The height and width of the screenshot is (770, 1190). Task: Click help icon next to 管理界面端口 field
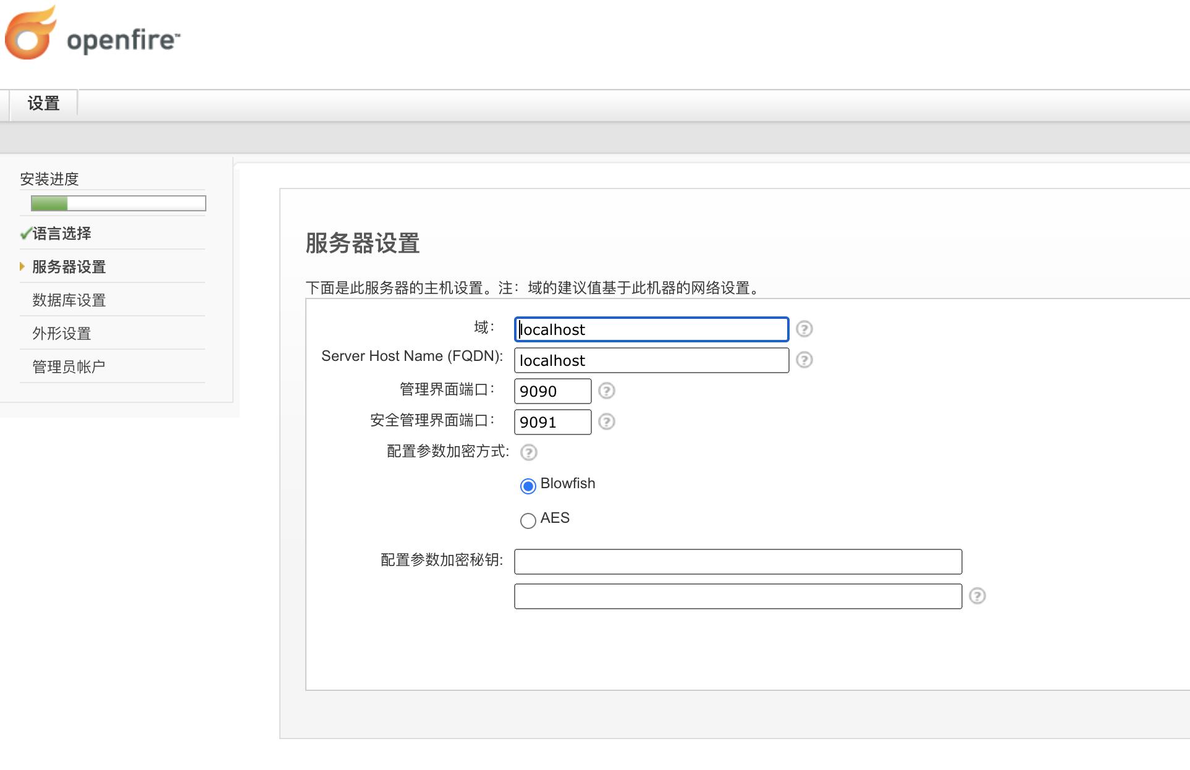coord(607,391)
